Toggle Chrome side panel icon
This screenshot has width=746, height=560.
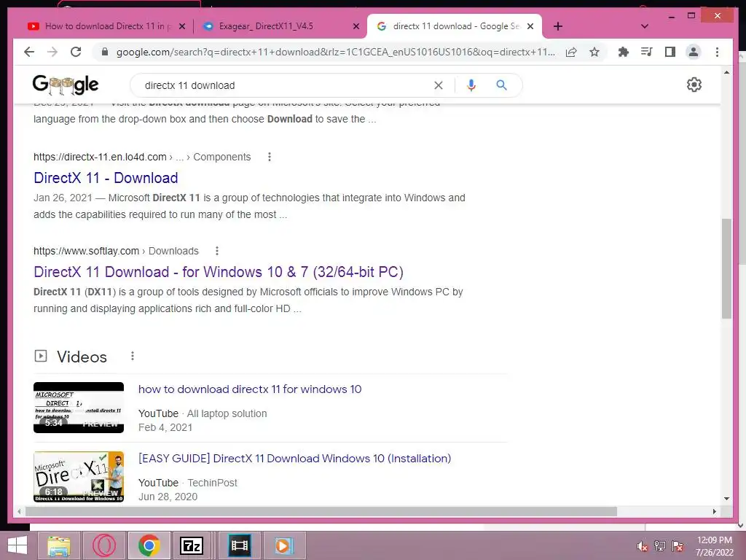click(x=670, y=52)
